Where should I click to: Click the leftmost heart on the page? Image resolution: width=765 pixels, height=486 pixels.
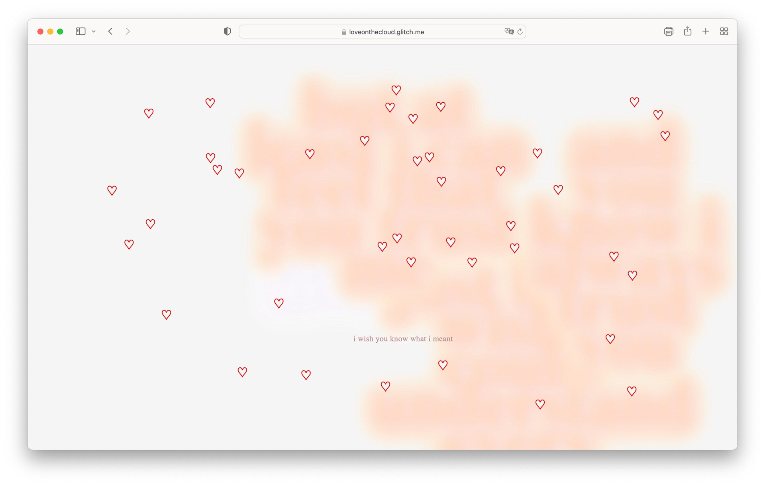pyautogui.click(x=112, y=190)
